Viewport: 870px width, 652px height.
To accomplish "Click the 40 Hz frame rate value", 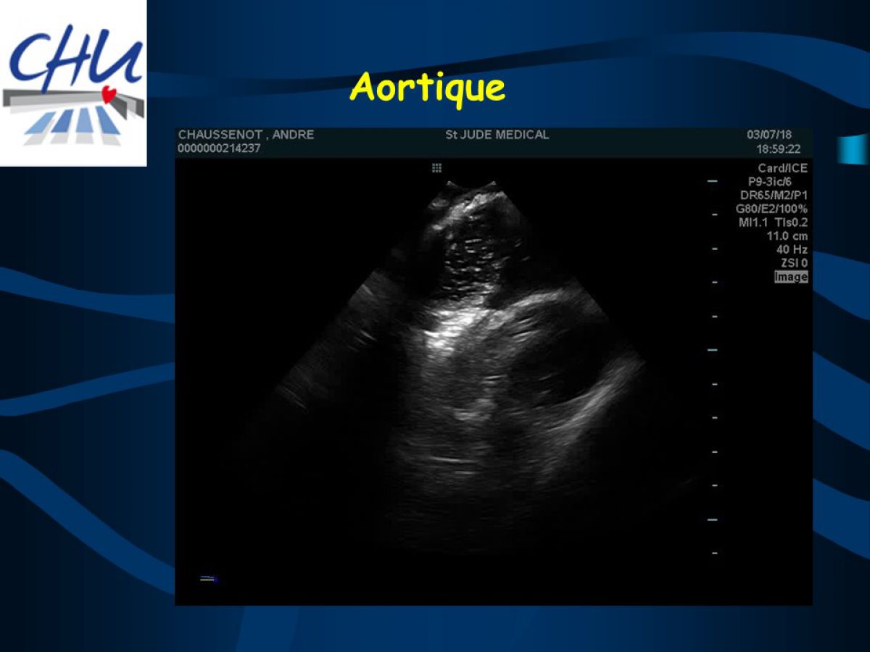I will pos(792,249).
